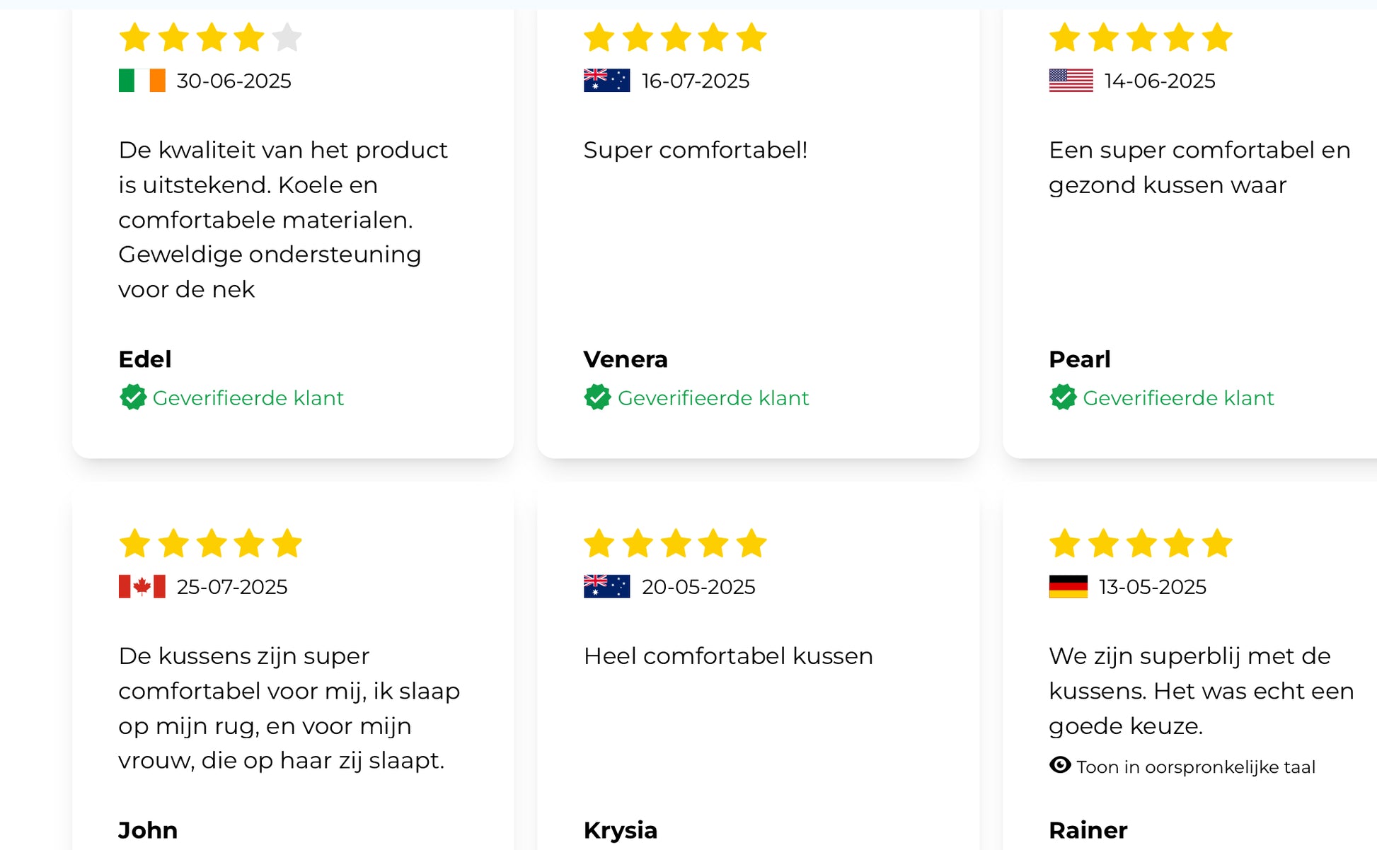Click reviewer name Rainer

1088,830
